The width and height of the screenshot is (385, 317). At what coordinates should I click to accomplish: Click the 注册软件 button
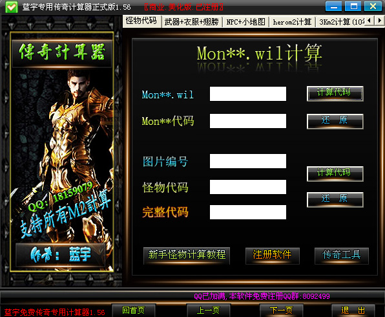[273, 256]
